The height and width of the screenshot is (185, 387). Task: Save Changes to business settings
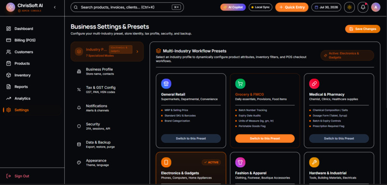pos(363,29)
